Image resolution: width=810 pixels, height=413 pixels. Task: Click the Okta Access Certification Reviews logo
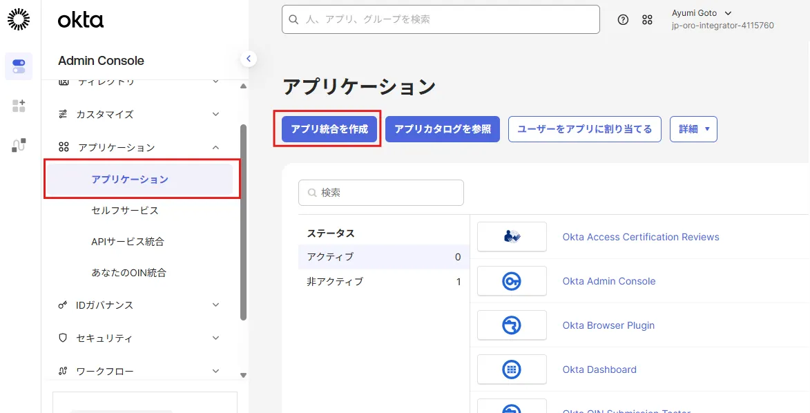(512, 237)
